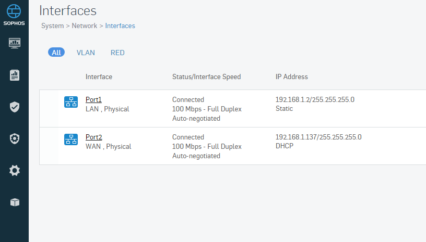Switch to the VLAN filter tab
The height and width of the screenshot is (242, 426).
coord(86,53)
